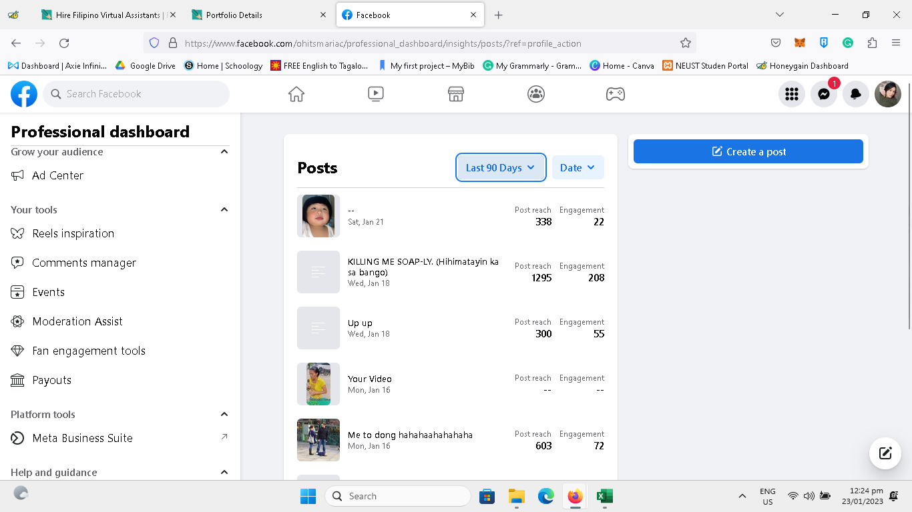Bookmark this page with the star icon
The height and width of the screenshot is (512, 912).
click(686, 43)
